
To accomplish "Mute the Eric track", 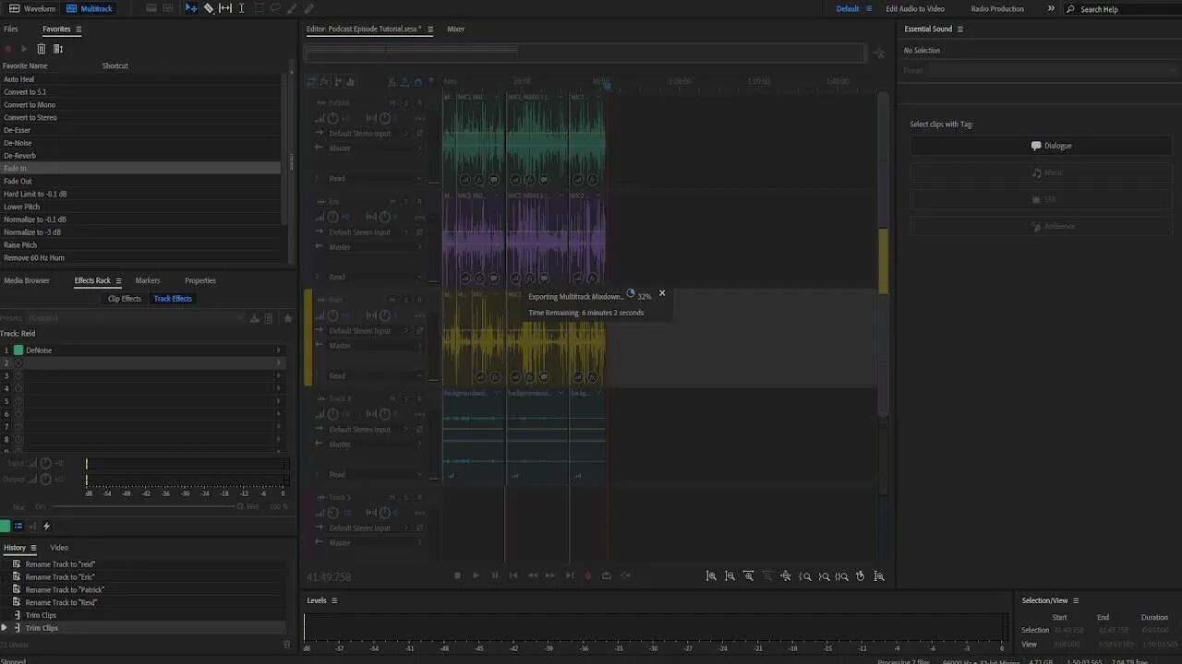I will [x=392, y=201].
